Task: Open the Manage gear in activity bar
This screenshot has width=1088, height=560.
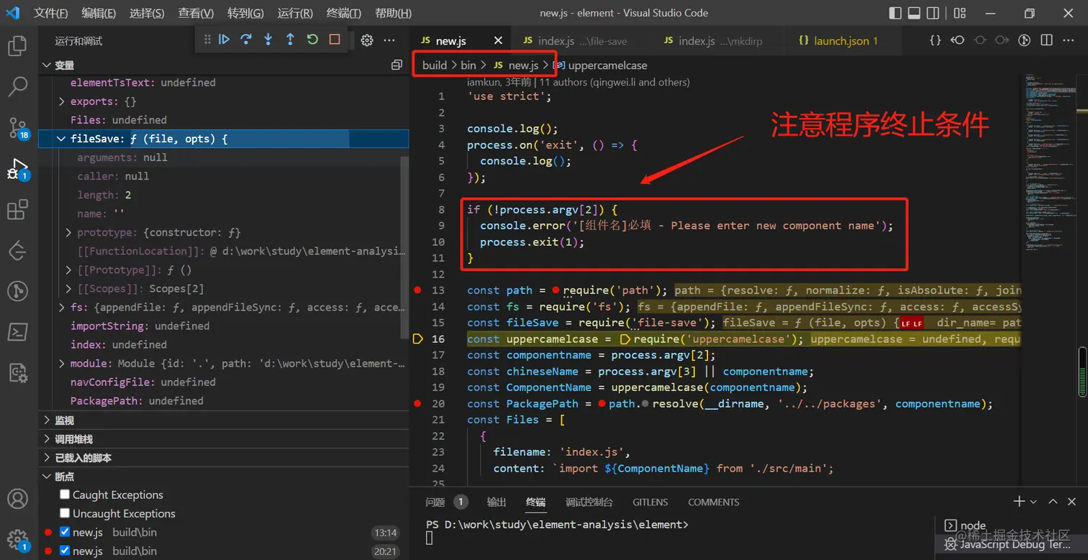Action: coord(17,539)
